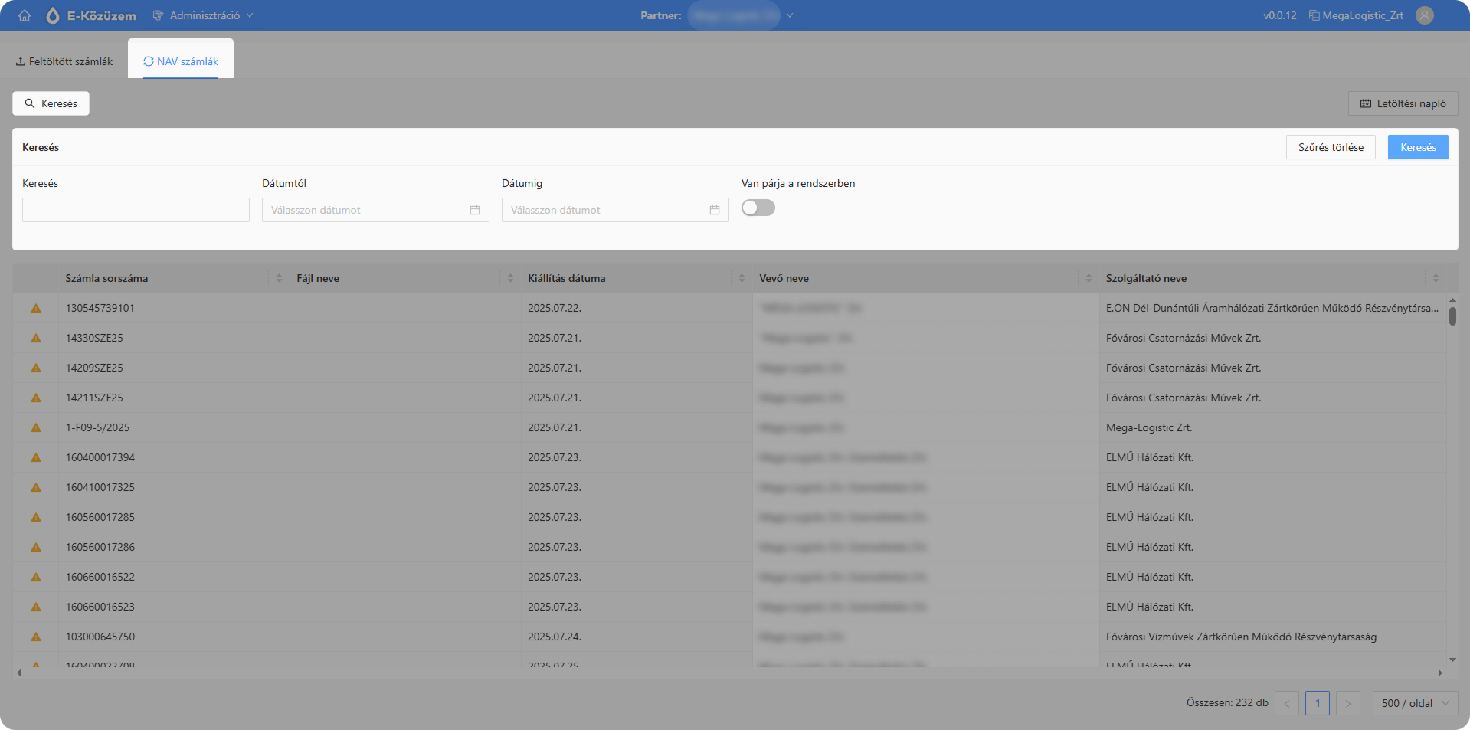Click the blue Keresés search button
This screenshot has height=730, width=1470.
pyautogui.click(x=1418, y=147)
